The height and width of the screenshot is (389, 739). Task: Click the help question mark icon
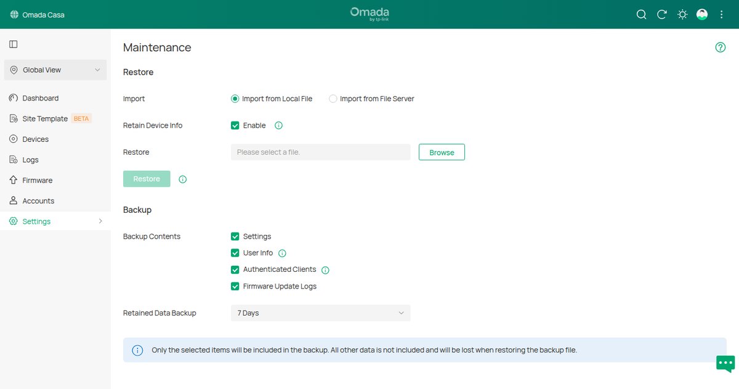[721, 47]
